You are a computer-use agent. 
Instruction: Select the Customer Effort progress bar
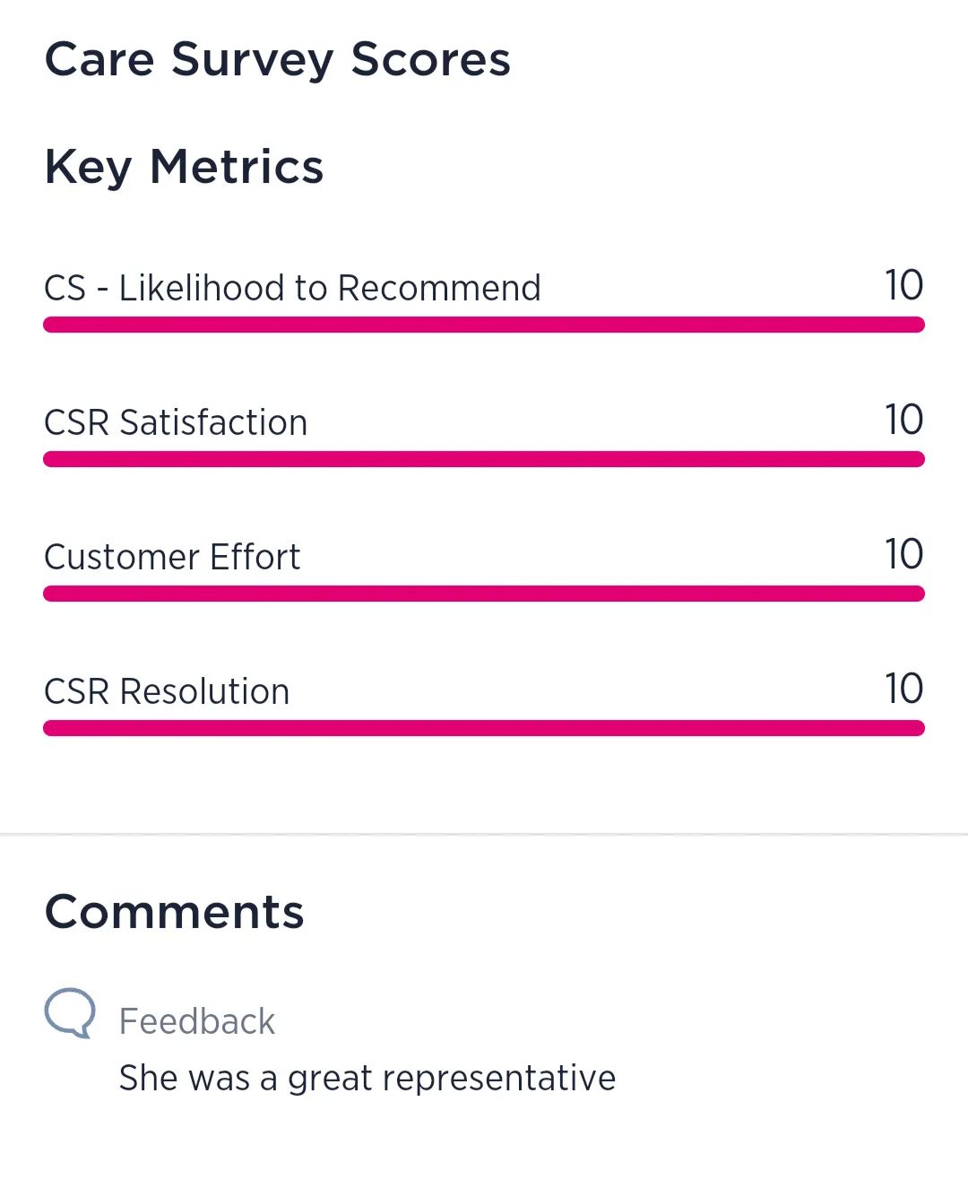pos(484,594)
